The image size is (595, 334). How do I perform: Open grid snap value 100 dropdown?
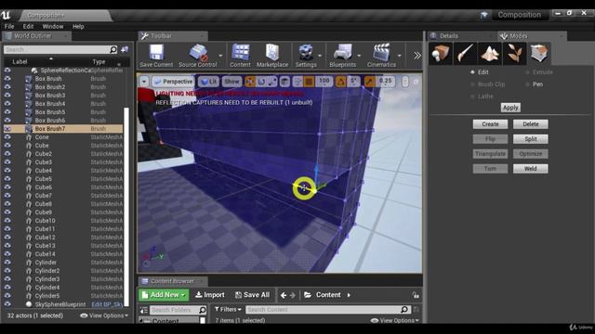(x=324, y=81)
